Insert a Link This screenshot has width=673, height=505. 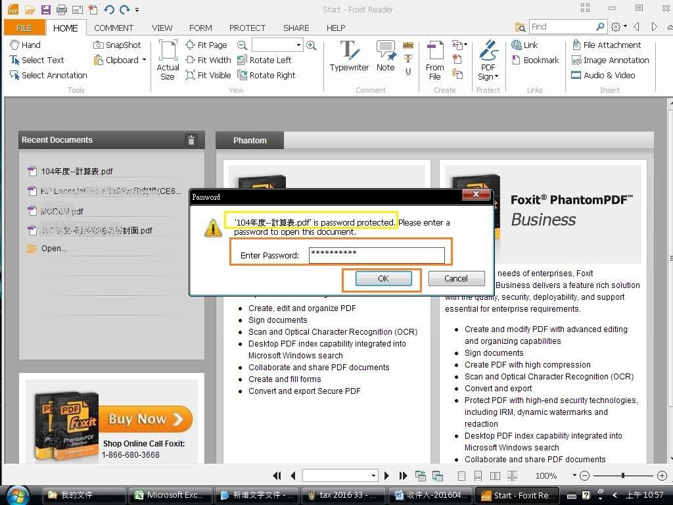point(525,45)
